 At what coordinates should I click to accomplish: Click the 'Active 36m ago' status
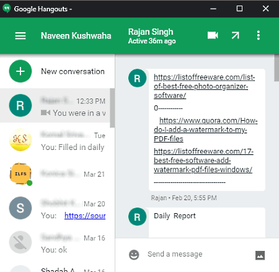point(152,41)
